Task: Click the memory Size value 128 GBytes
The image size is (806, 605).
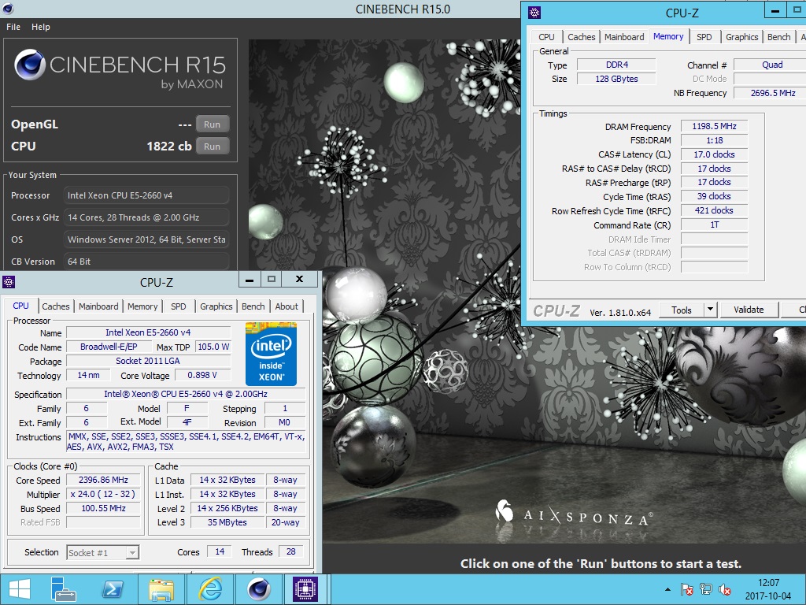Action: (616, 79)
